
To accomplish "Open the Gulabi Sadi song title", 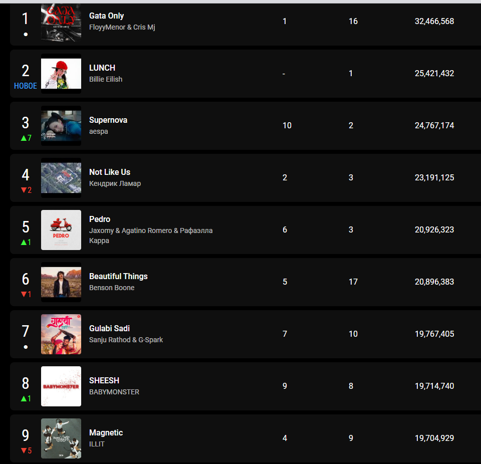I will [x=109, y=329].
